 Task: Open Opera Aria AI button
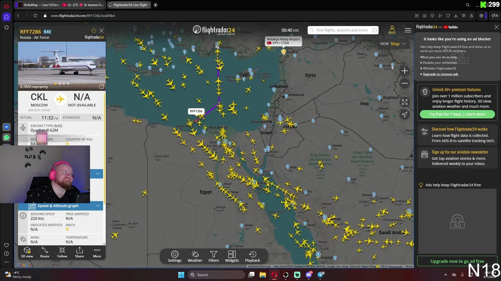(x=495, y=16)
